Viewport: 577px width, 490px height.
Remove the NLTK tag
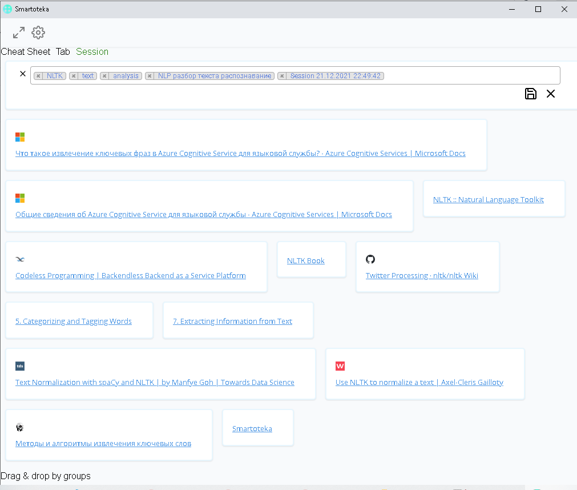click(38, 76)
